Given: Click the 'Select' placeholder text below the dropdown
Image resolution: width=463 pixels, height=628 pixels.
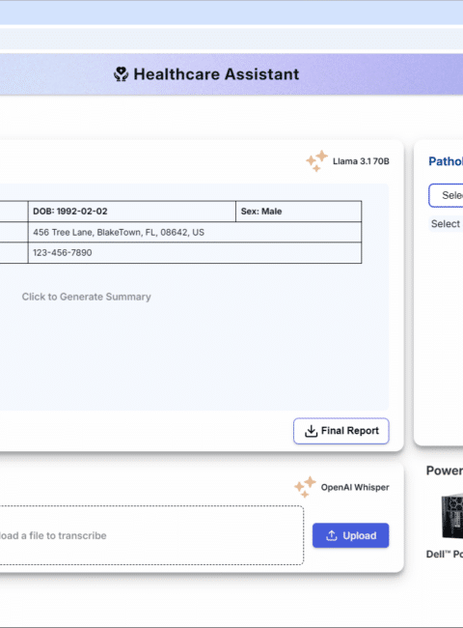Looking at the screenshot, I should point(446,224).
